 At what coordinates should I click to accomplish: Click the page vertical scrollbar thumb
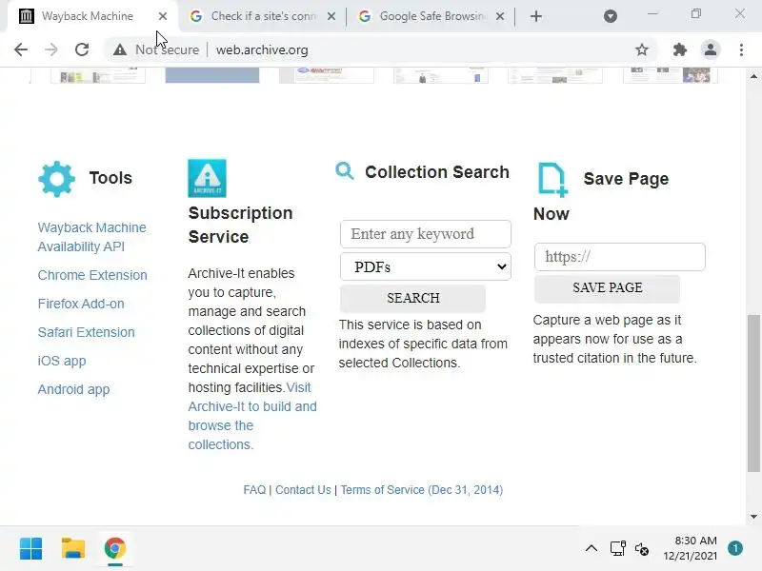click(753, 393)
